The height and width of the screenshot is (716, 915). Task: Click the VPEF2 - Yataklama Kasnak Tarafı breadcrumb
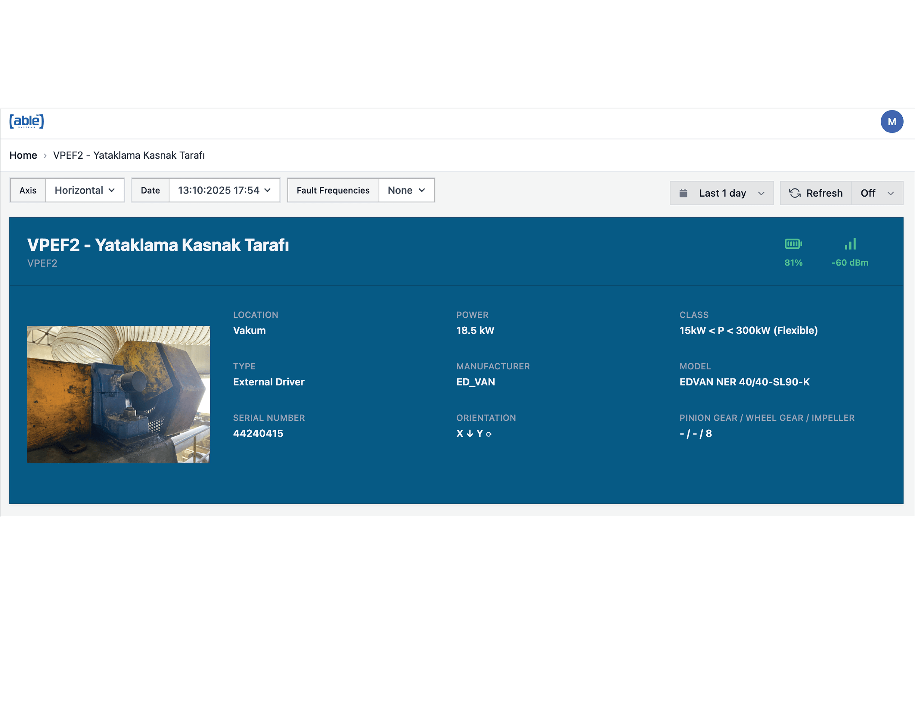(x=129, y=156)
